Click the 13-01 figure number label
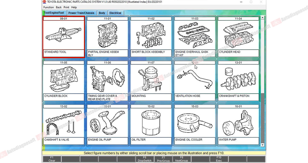 [238, 63]
